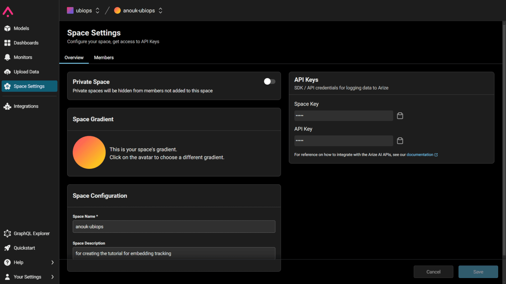506x284 pixels.
Task: Open the Models section from sidebar
Action: pos(21,28)
